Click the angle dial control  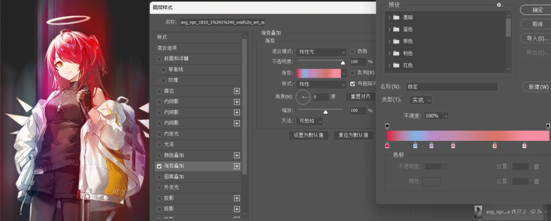click(303, 97)
